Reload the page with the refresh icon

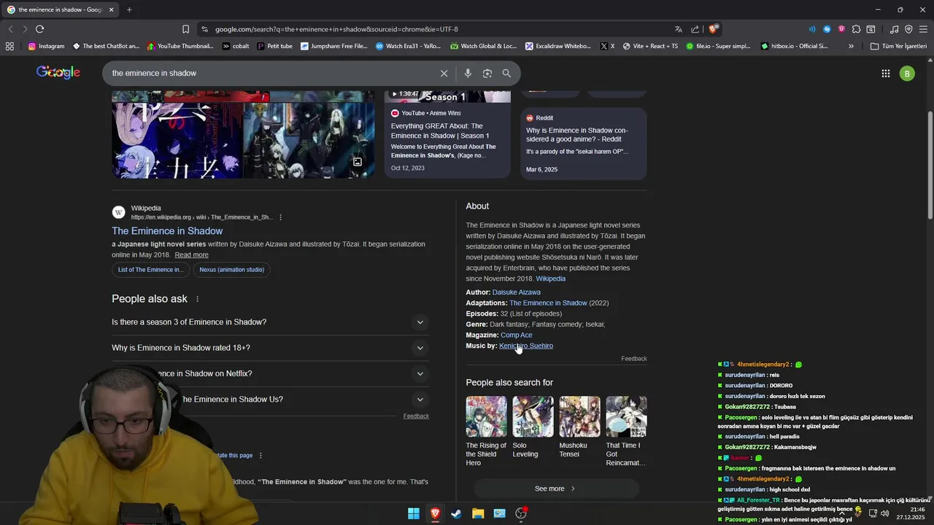(39, 29)
